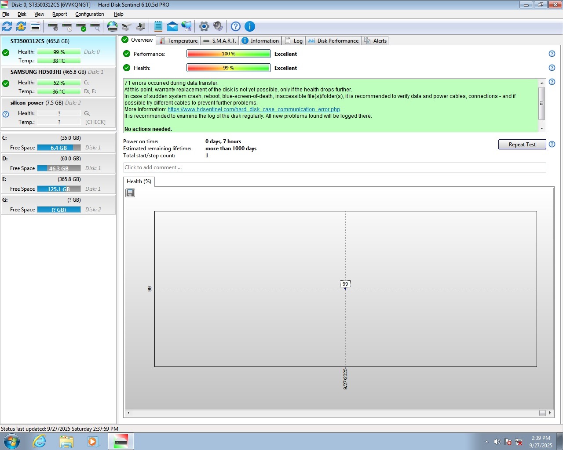Screen dimensions: 563x450
Task: Switch to the S.M.A.R.T. tab
Action: tap(220, 41)
